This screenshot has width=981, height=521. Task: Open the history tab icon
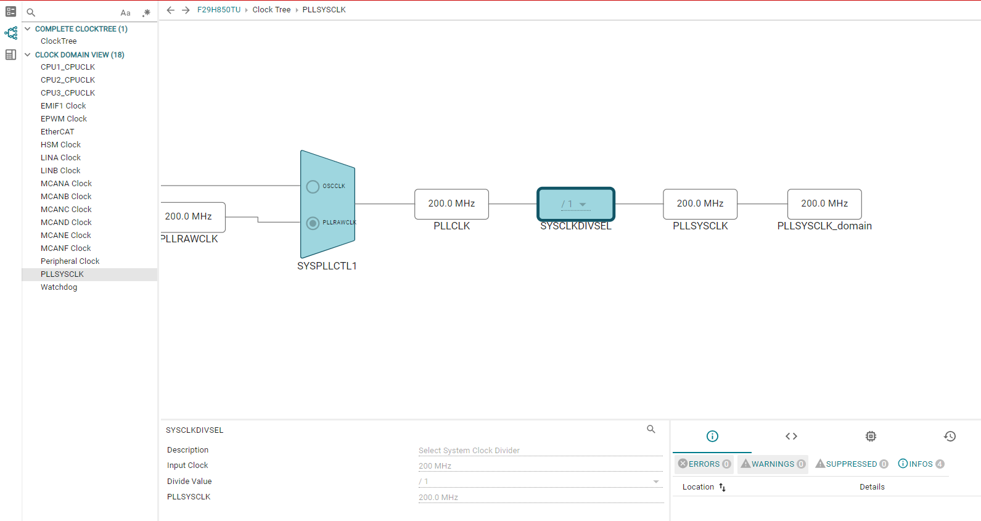pyautogui.click(x=950, y=437)
